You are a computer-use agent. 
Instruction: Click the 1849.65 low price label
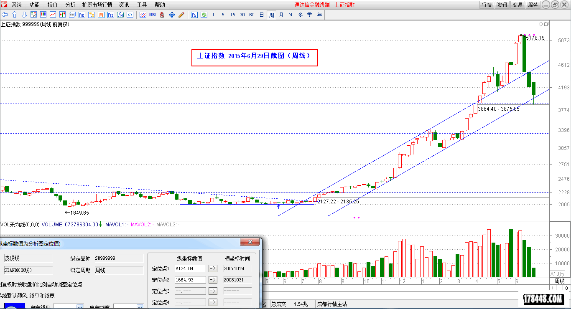tap(79, 213)
